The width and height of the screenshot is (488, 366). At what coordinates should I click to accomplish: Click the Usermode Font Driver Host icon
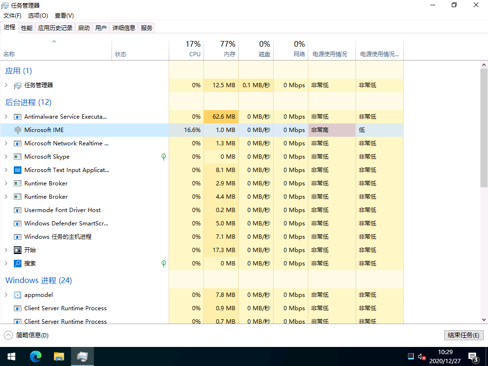click(x=18, y=210)
